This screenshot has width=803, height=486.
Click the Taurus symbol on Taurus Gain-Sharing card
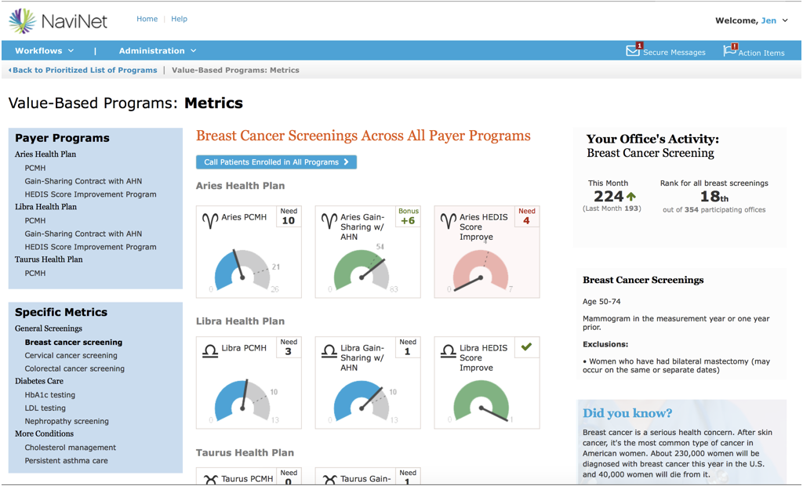coord(330,480)
